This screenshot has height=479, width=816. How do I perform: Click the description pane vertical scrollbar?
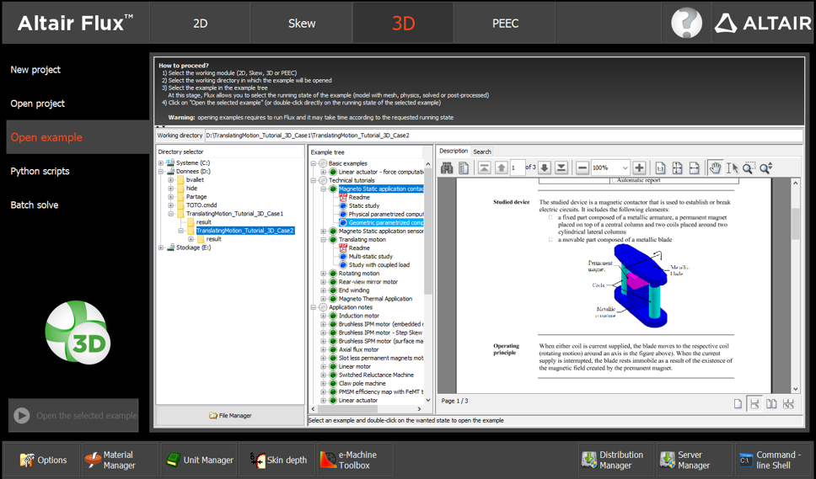pyautogui.click(x=795, y=223)
